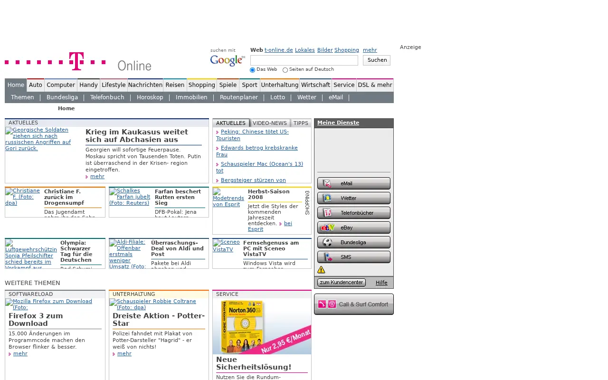Screen dimensions: 608x380
Task: Open the eBay service button
Action: [354, 228]
